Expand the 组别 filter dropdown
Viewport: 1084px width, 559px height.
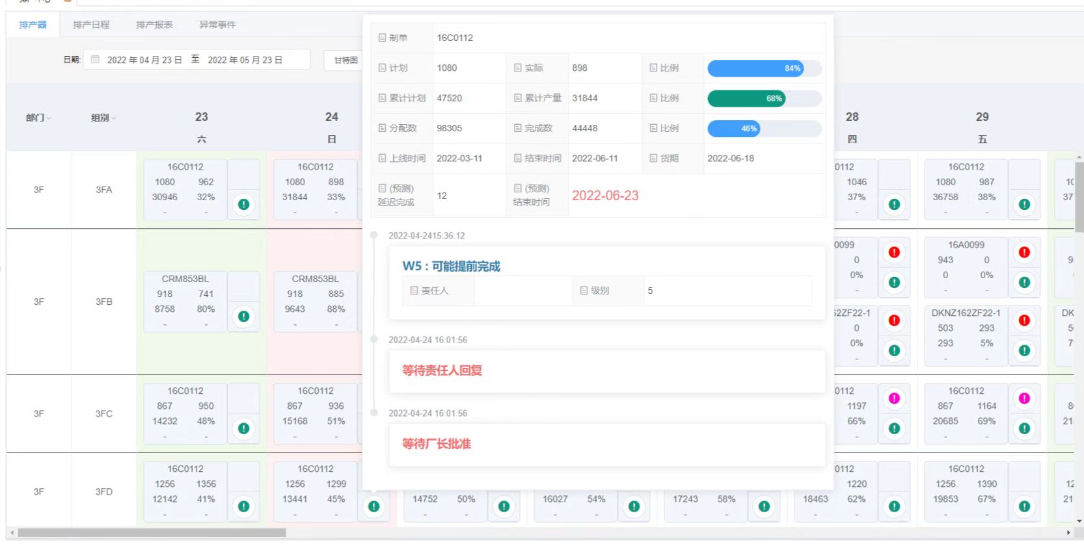click(x=103, y=118)
